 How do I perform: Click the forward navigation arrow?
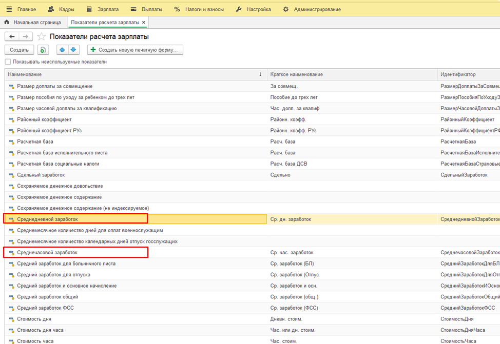26,36
